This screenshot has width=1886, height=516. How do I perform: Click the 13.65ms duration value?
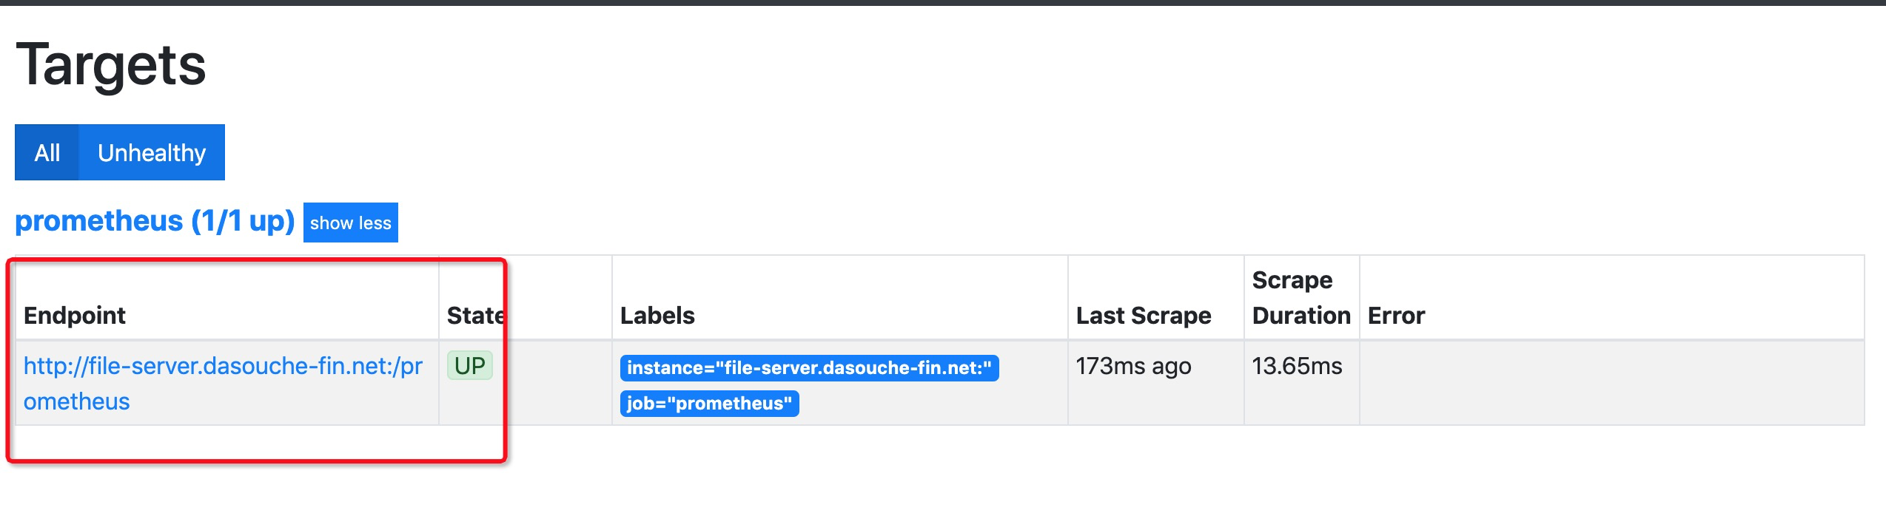click(1298, 365)
